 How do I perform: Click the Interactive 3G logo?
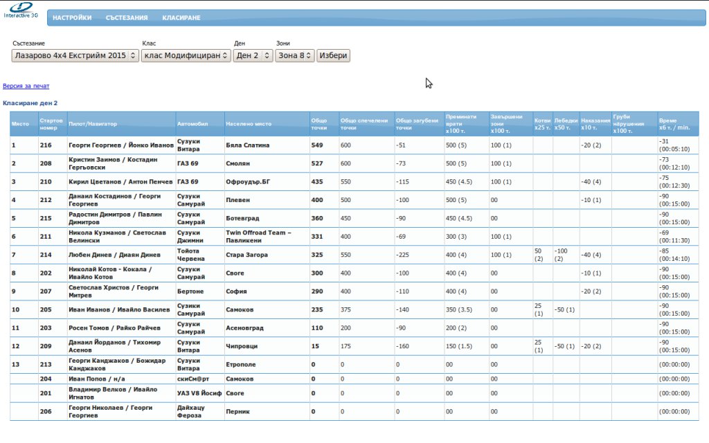[21, 10]
